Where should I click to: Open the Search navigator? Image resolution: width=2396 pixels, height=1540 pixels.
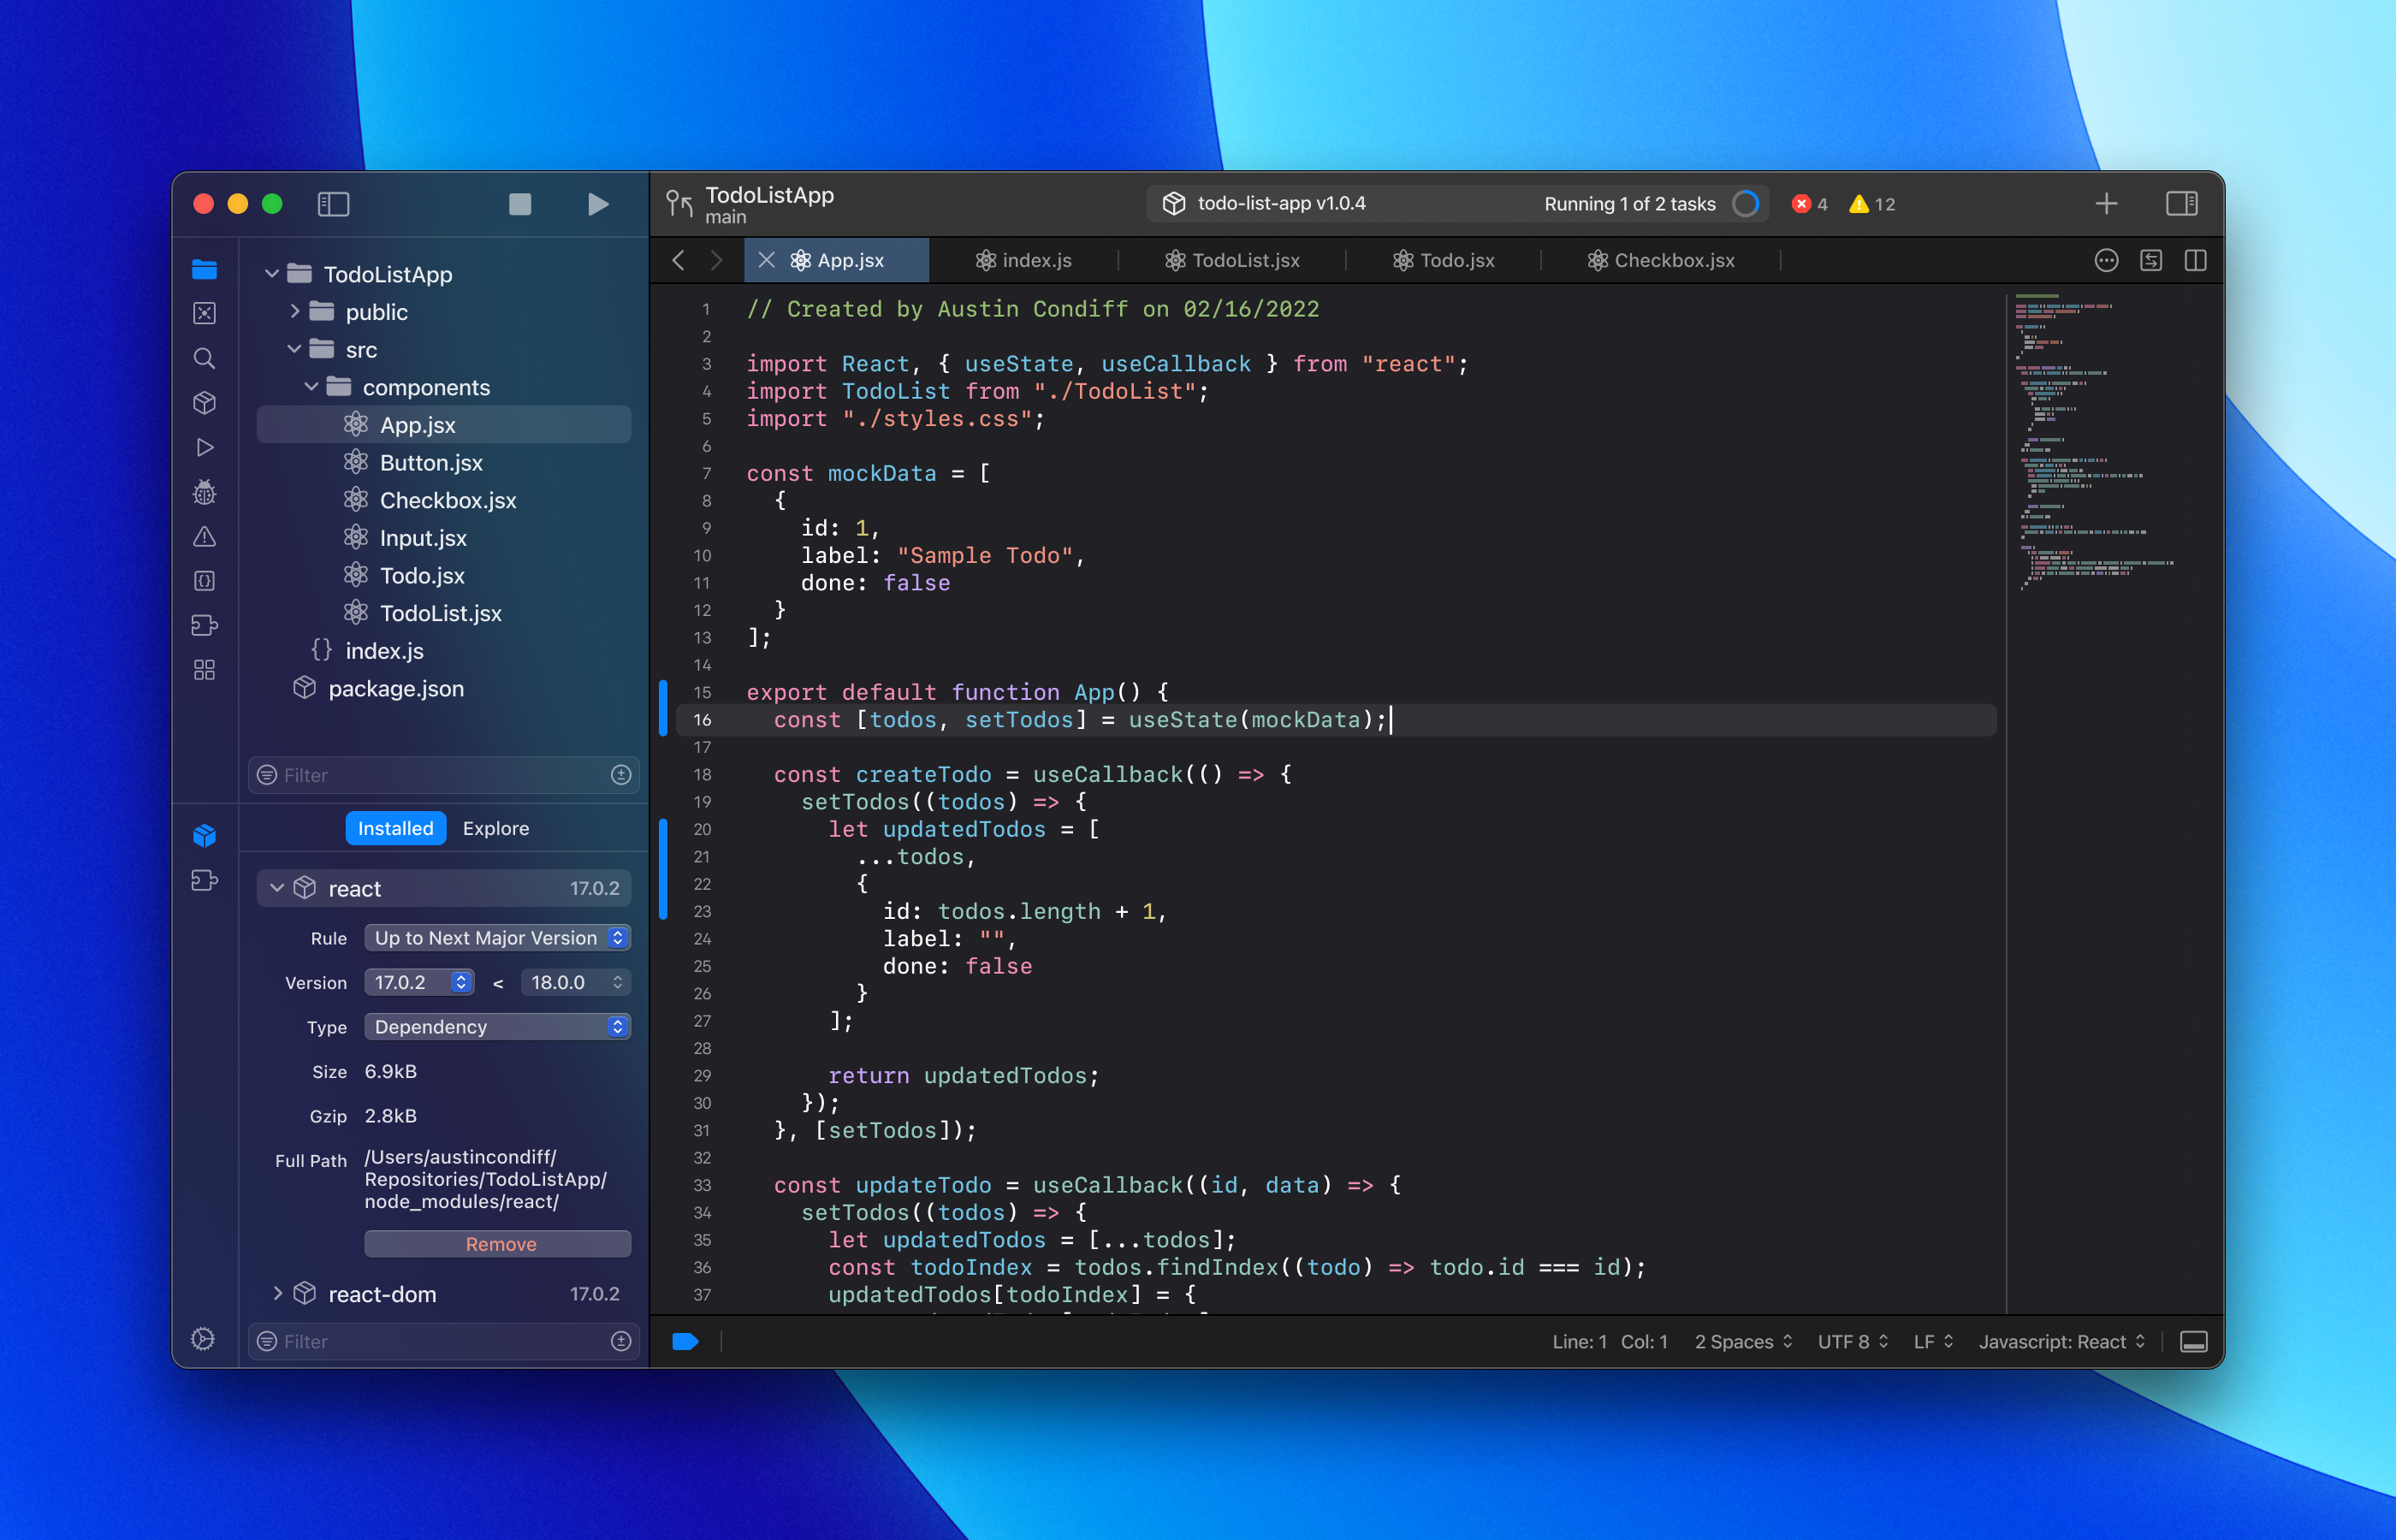tap(205, 358)
